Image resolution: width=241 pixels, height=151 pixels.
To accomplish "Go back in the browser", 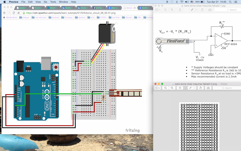I will pos(5,13).
